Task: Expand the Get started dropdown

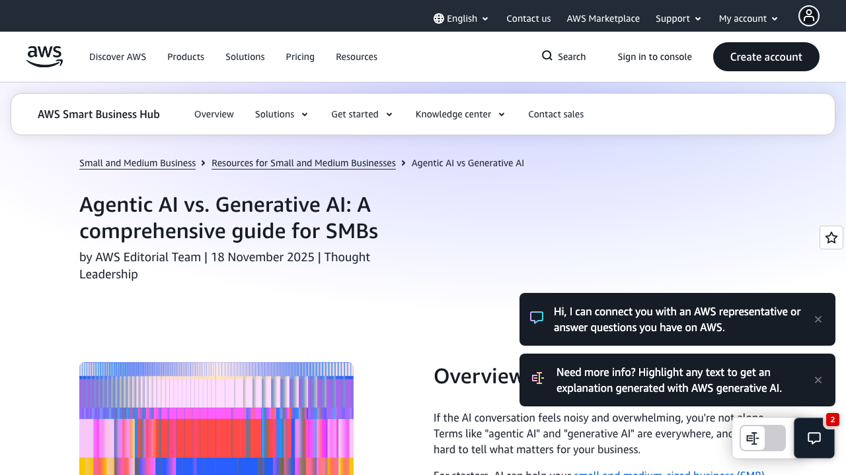Action: [x=362, y=114]
